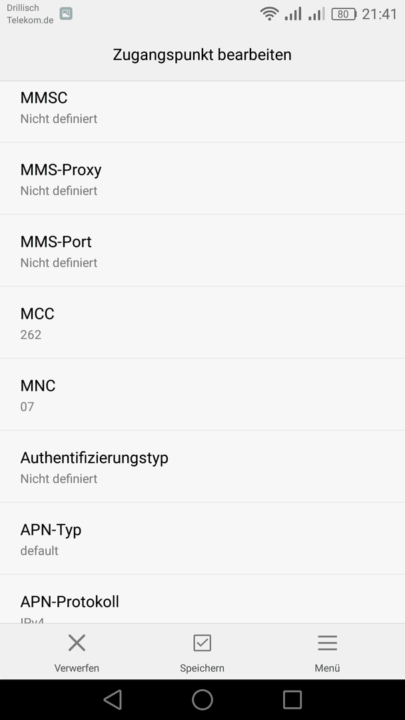This screenshot has width=405, height=720.
Task: Edit the MMS-Port entry
Action: tap(202, 250)
